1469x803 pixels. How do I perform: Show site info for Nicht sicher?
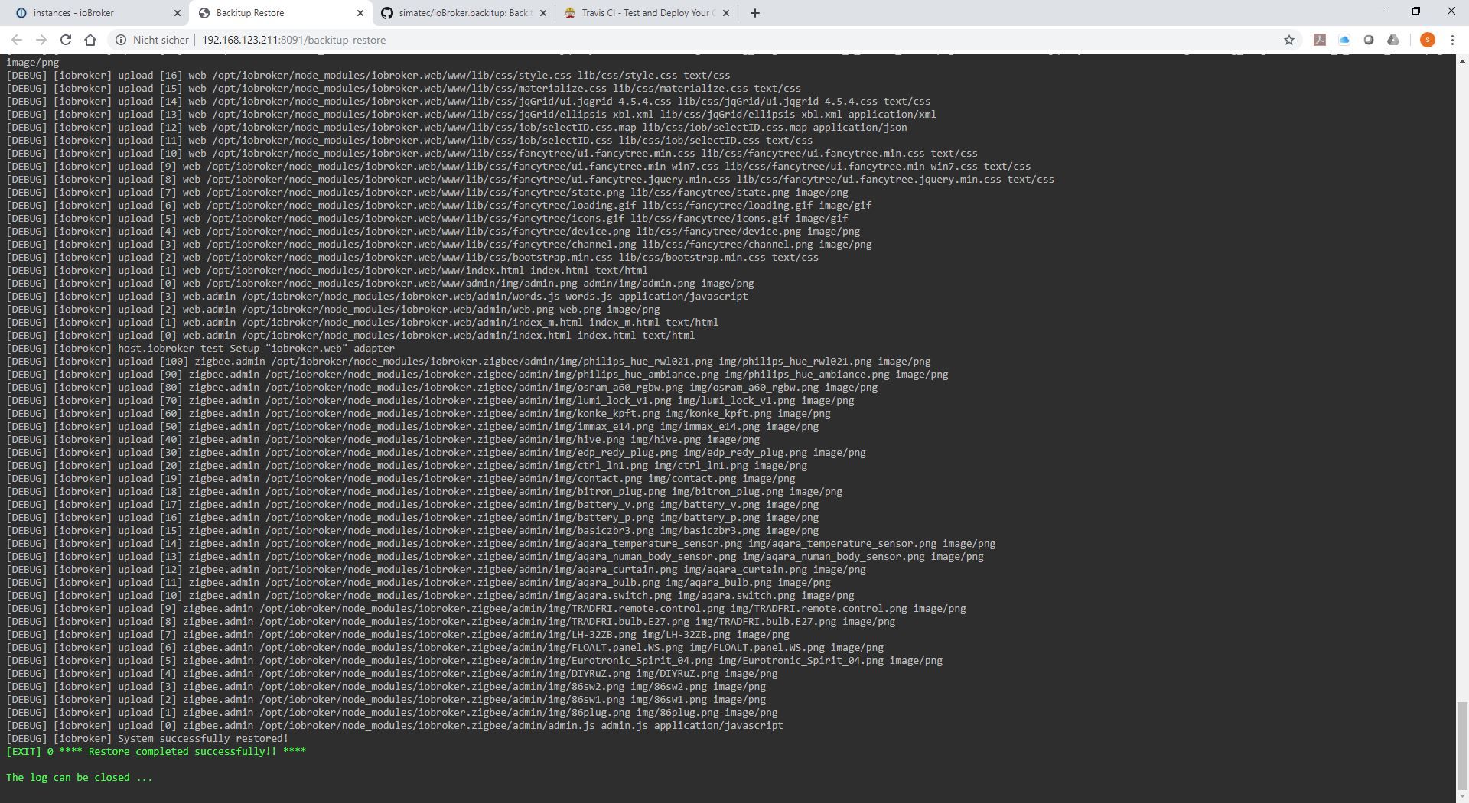tap(151, 40)
